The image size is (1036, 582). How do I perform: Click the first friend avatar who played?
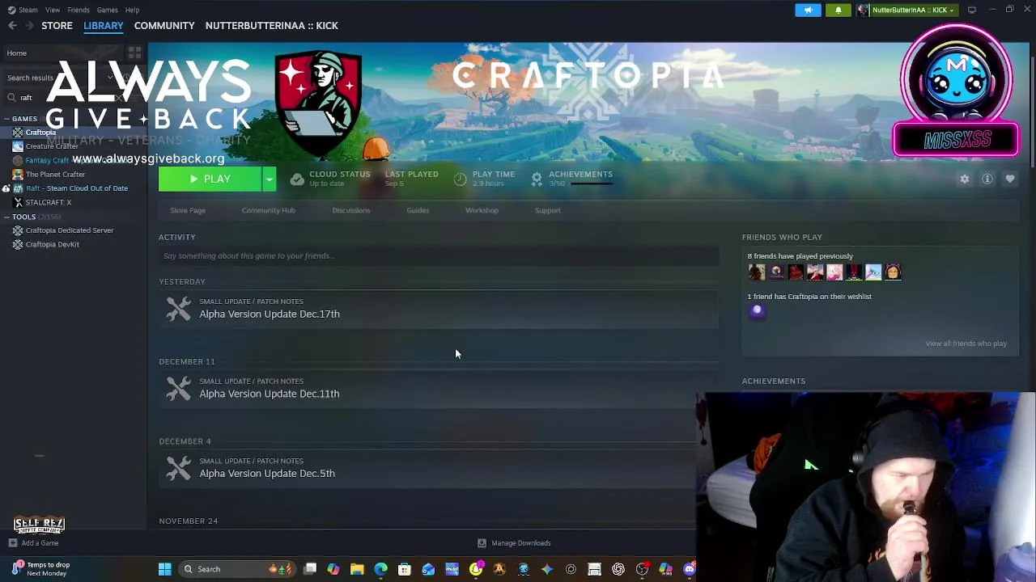click(x=757, y=272)
